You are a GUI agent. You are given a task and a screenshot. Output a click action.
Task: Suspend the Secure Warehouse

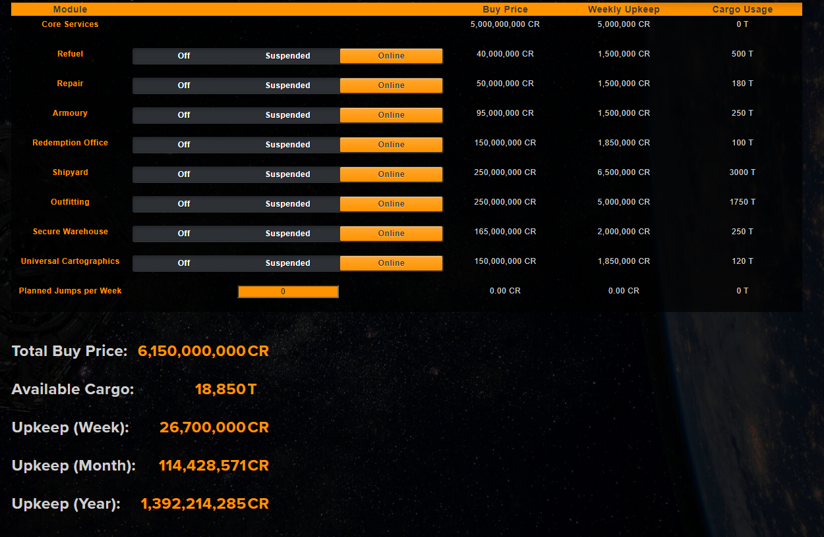287,234
